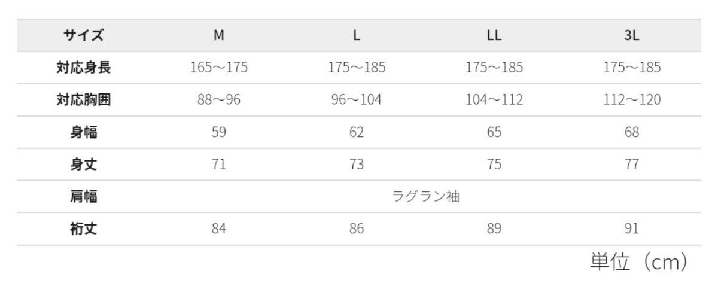Select the 88〜96 chest cell

pyautogui.click(x=219, y=100)
